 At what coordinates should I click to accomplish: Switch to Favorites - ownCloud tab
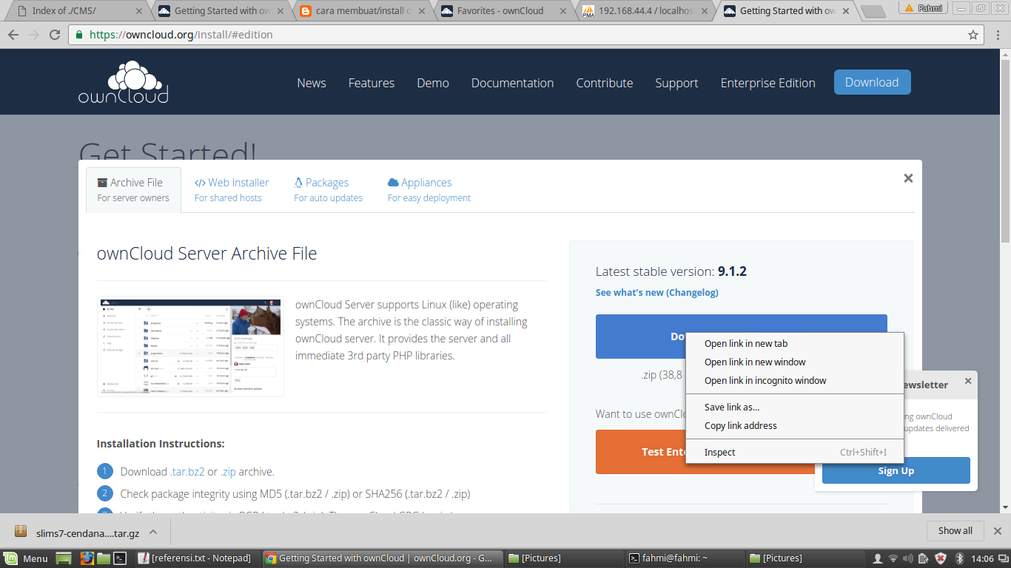(x=503, y=11)
